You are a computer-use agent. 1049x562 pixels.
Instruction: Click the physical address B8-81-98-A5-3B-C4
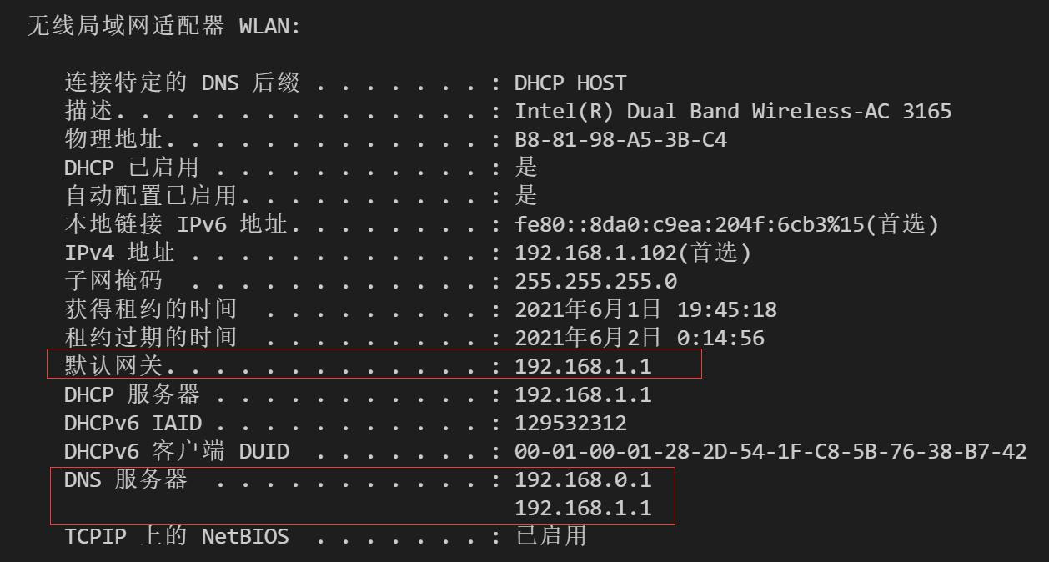(x=620, y=139)
